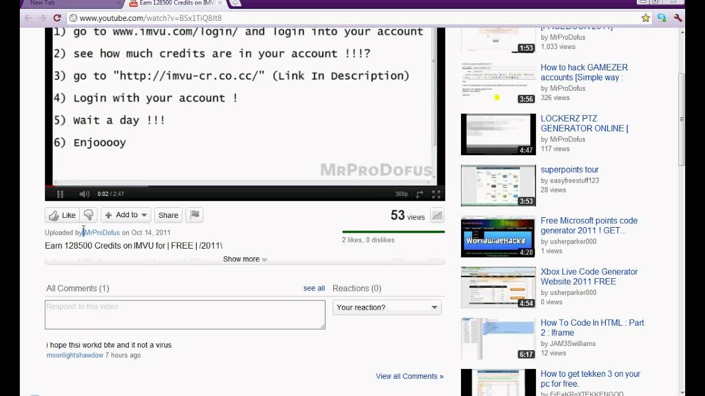This screenshot has height=396, width=705.
Task: Open Chrome wrench settings menu
Action: pyautogui.click(x=678, y=18)
